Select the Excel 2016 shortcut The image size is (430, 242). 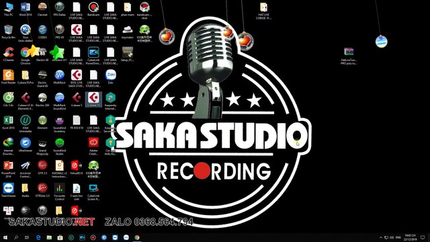tap(9, 122)
